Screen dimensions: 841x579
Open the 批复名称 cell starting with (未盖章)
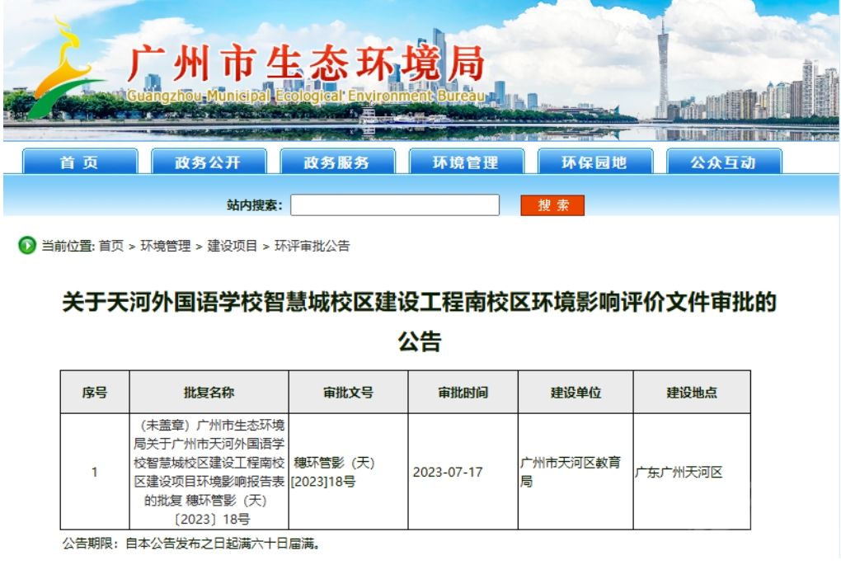209,472
